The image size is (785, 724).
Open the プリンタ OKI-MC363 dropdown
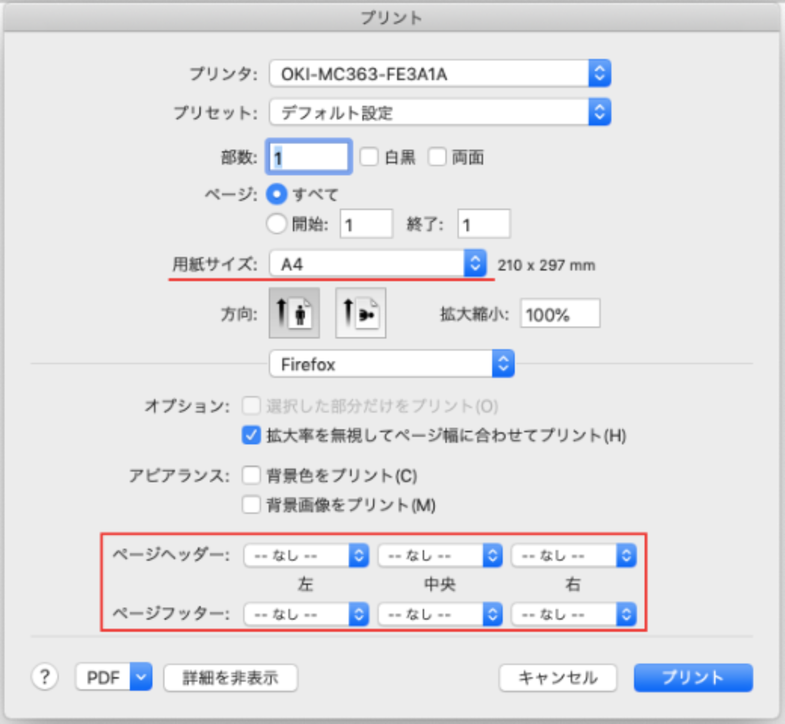click(439, 74)
